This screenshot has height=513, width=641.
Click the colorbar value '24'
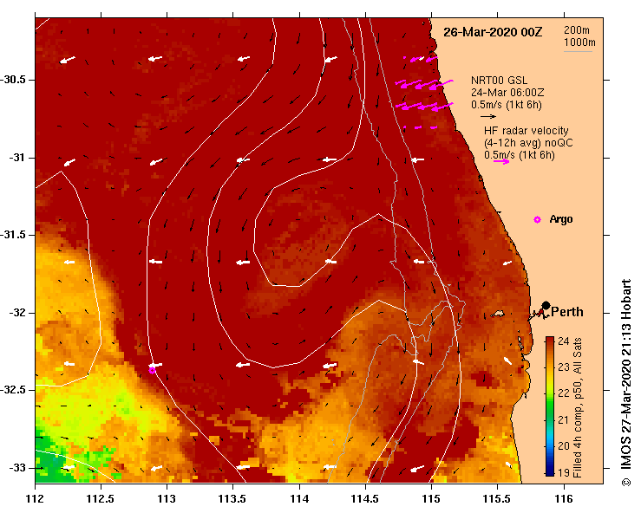[564, 341]
